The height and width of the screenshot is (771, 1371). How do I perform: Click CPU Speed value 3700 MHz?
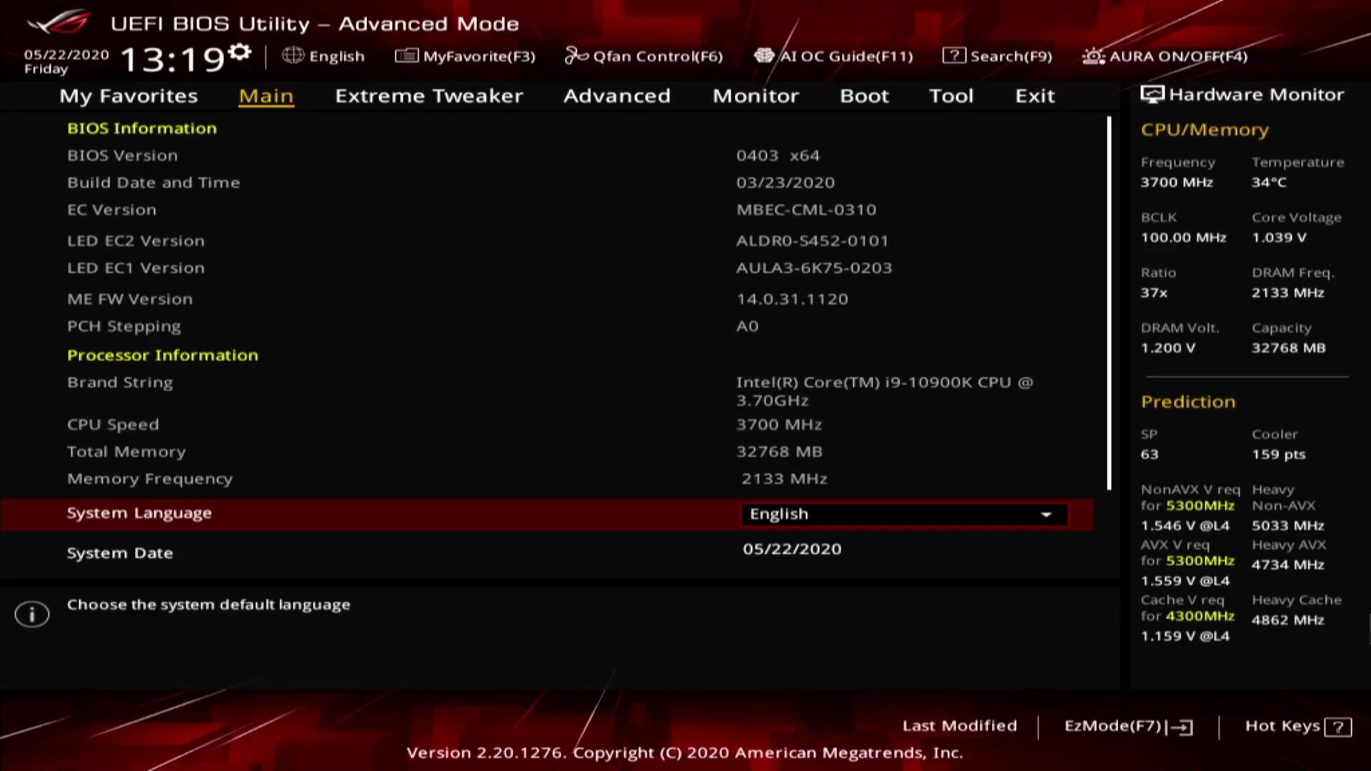(779, 425)
